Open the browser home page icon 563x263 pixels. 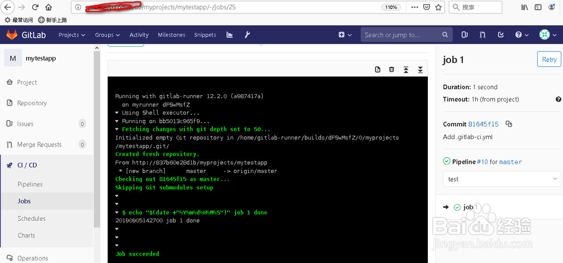point(48,7)
